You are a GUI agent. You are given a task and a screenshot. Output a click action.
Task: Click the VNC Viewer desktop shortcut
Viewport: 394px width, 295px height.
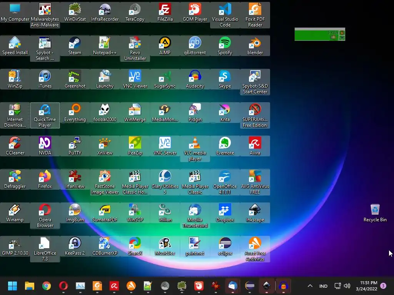pyautogui.click(x=135, y=79)
